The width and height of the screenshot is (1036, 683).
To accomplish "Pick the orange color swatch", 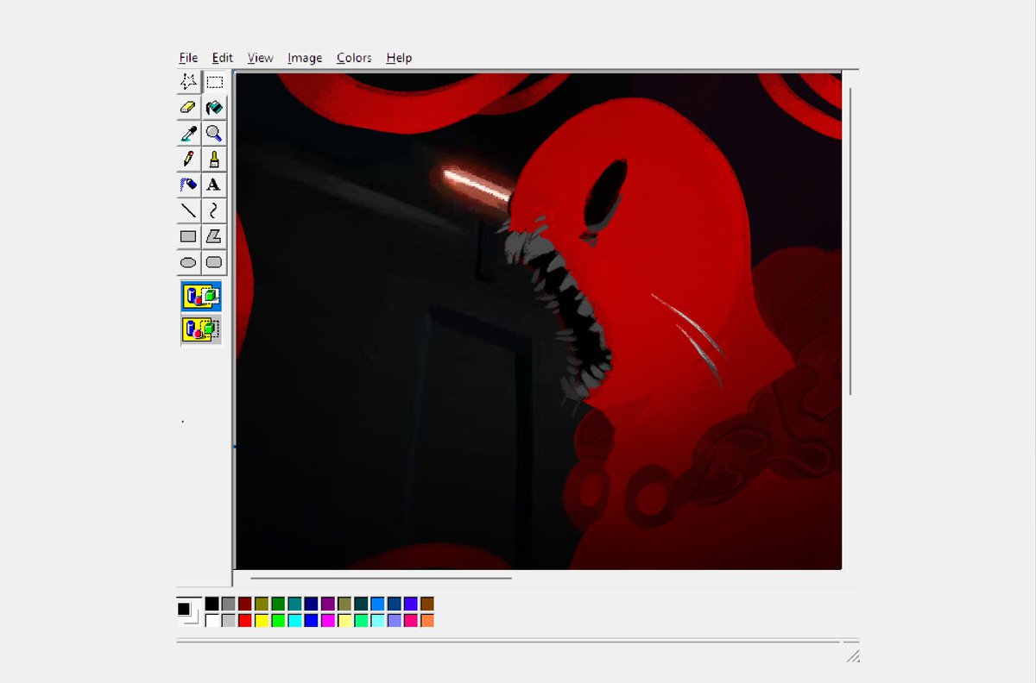I will pos(427,620).
